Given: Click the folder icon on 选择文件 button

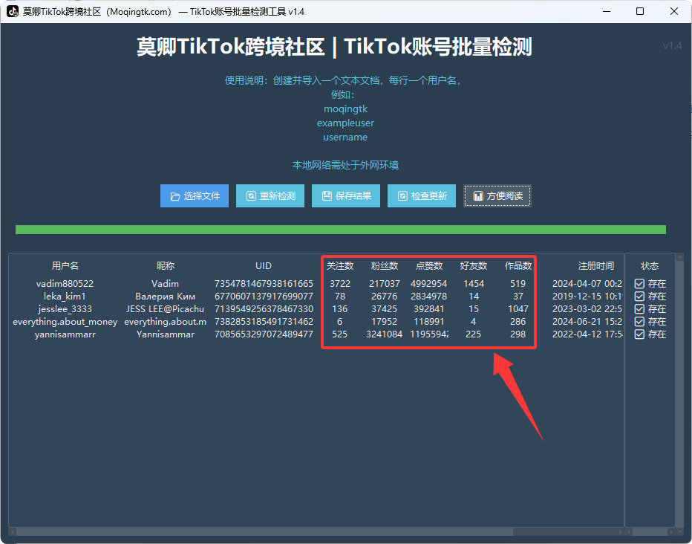Looking at the screenshot, I should 175,196.
